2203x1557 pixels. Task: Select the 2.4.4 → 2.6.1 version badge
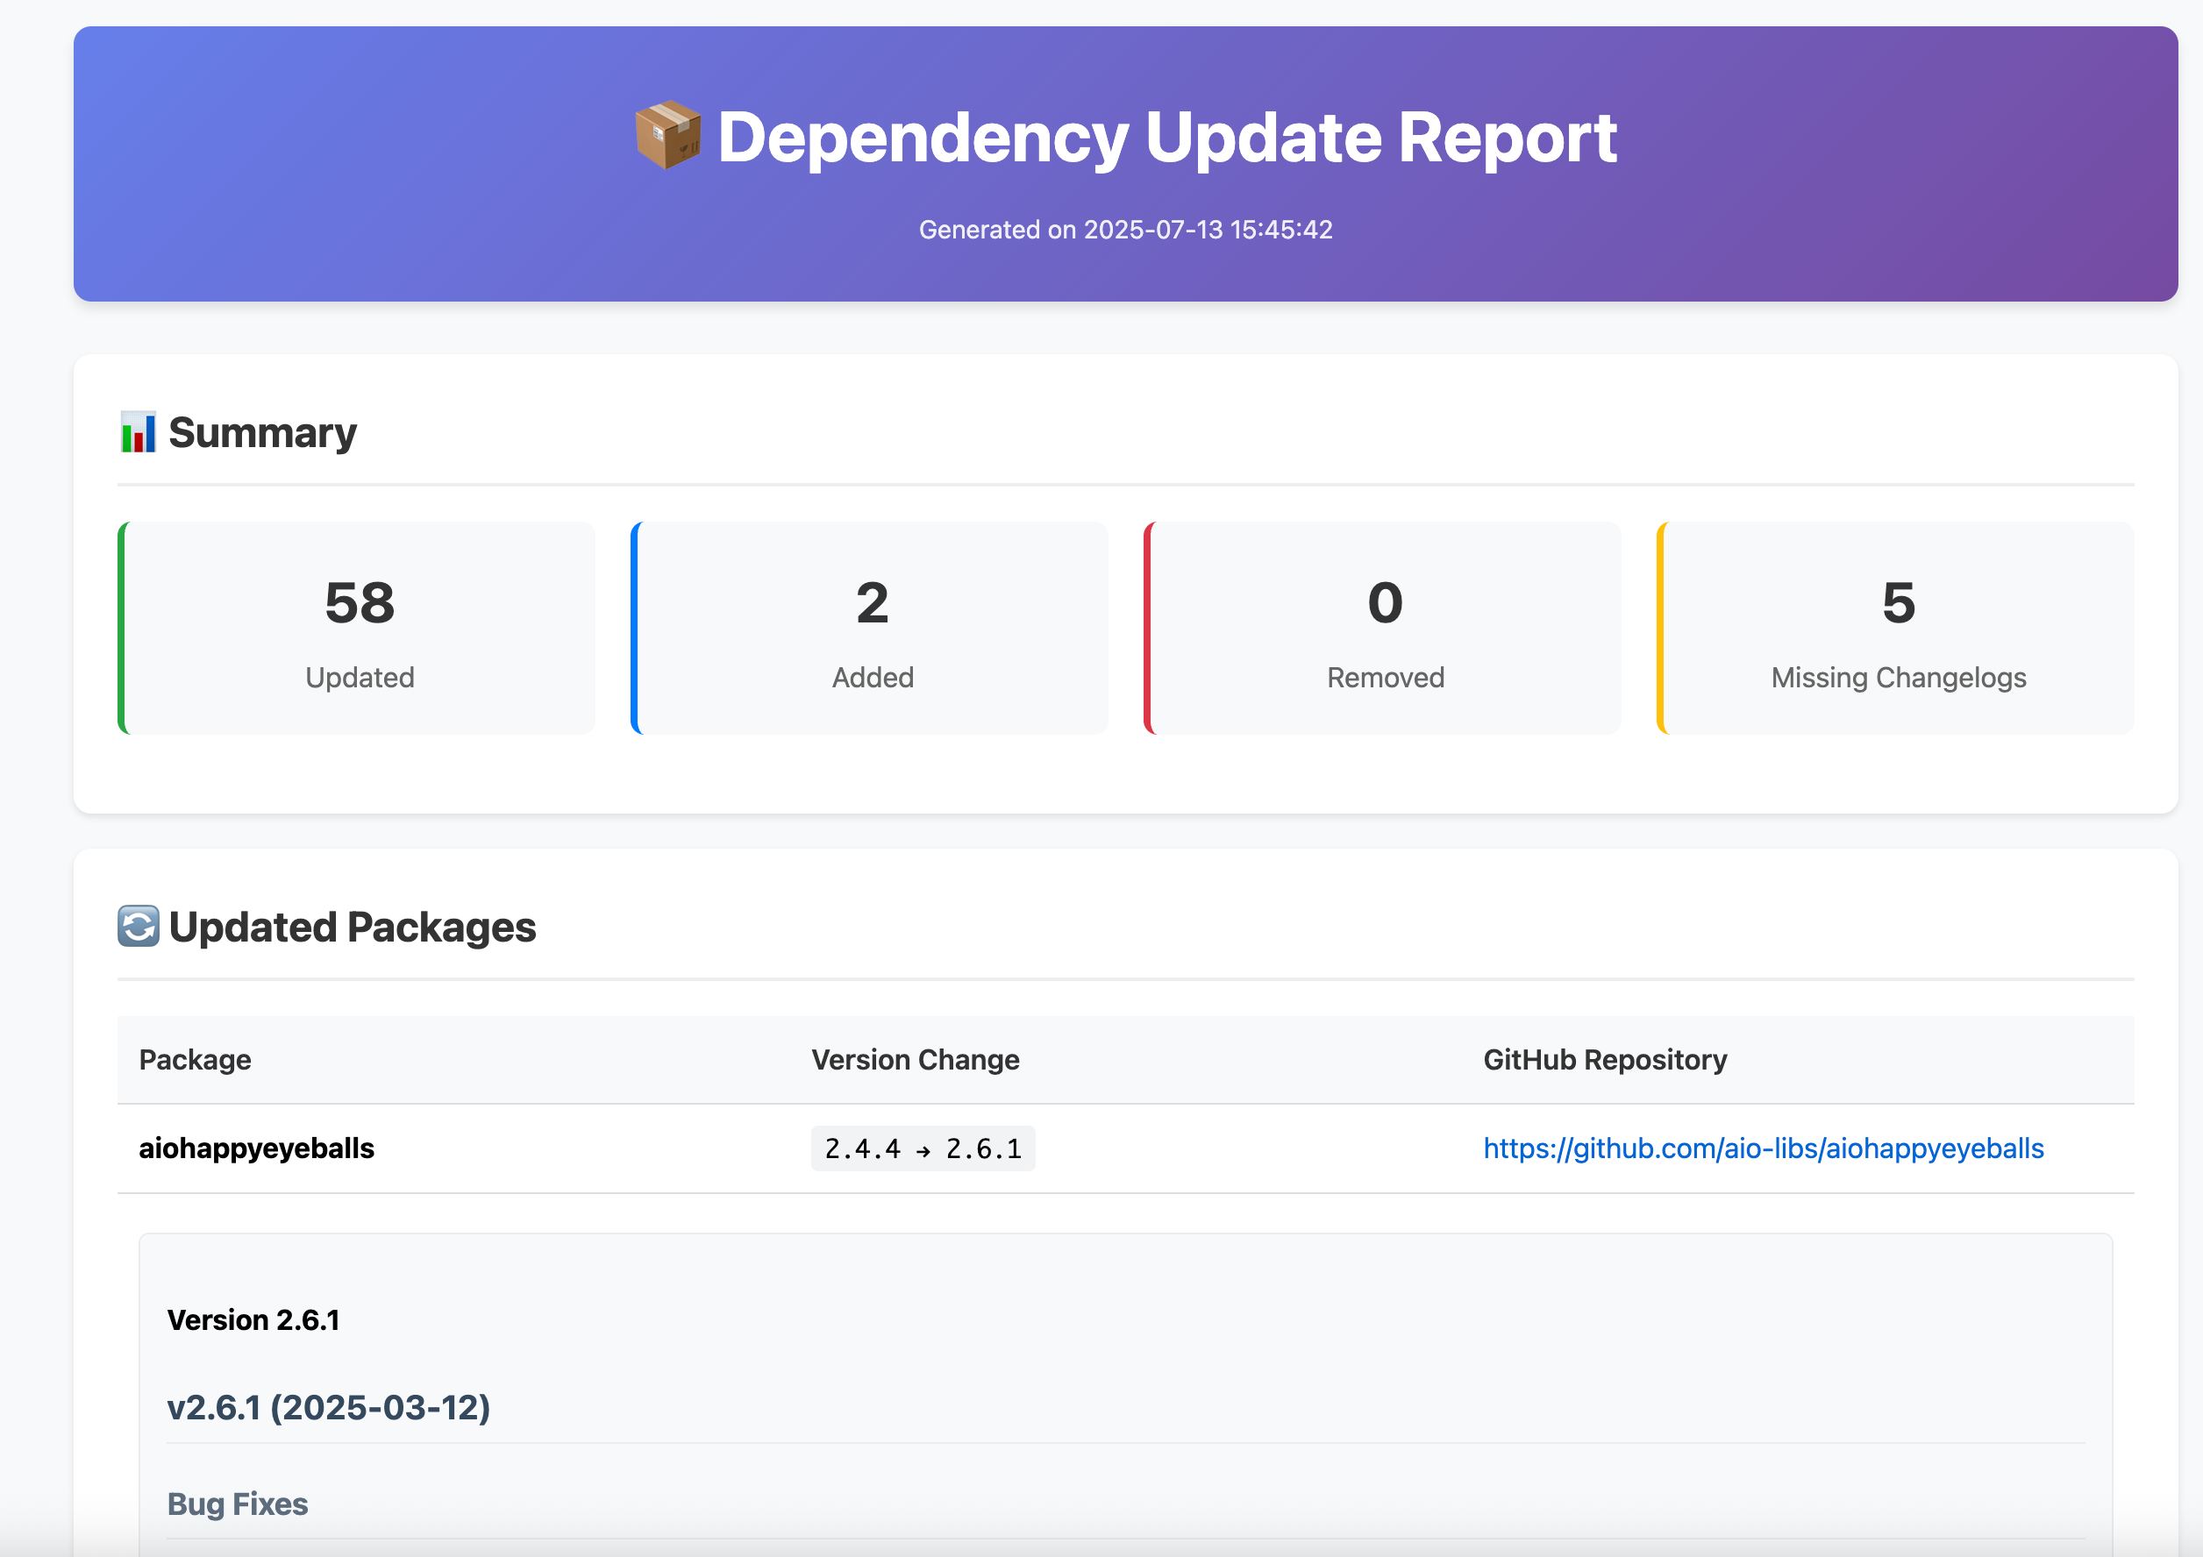(923, 1148)
